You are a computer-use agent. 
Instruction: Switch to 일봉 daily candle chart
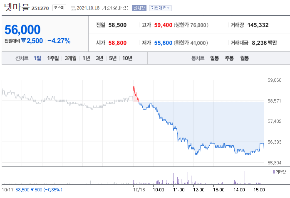point(215,58)
